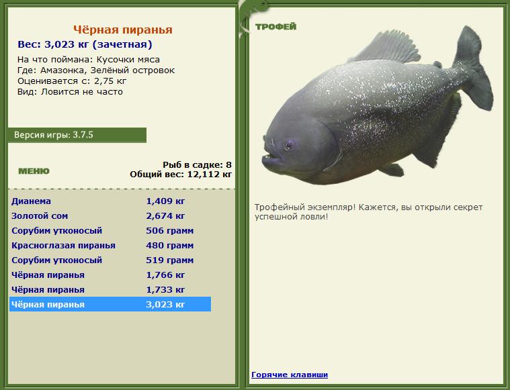Click the Чёрная пиранья title
Screen dimensions: 510x390
tap(122, 30)
